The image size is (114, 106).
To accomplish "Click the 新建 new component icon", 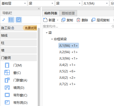I will pos(45,20).
